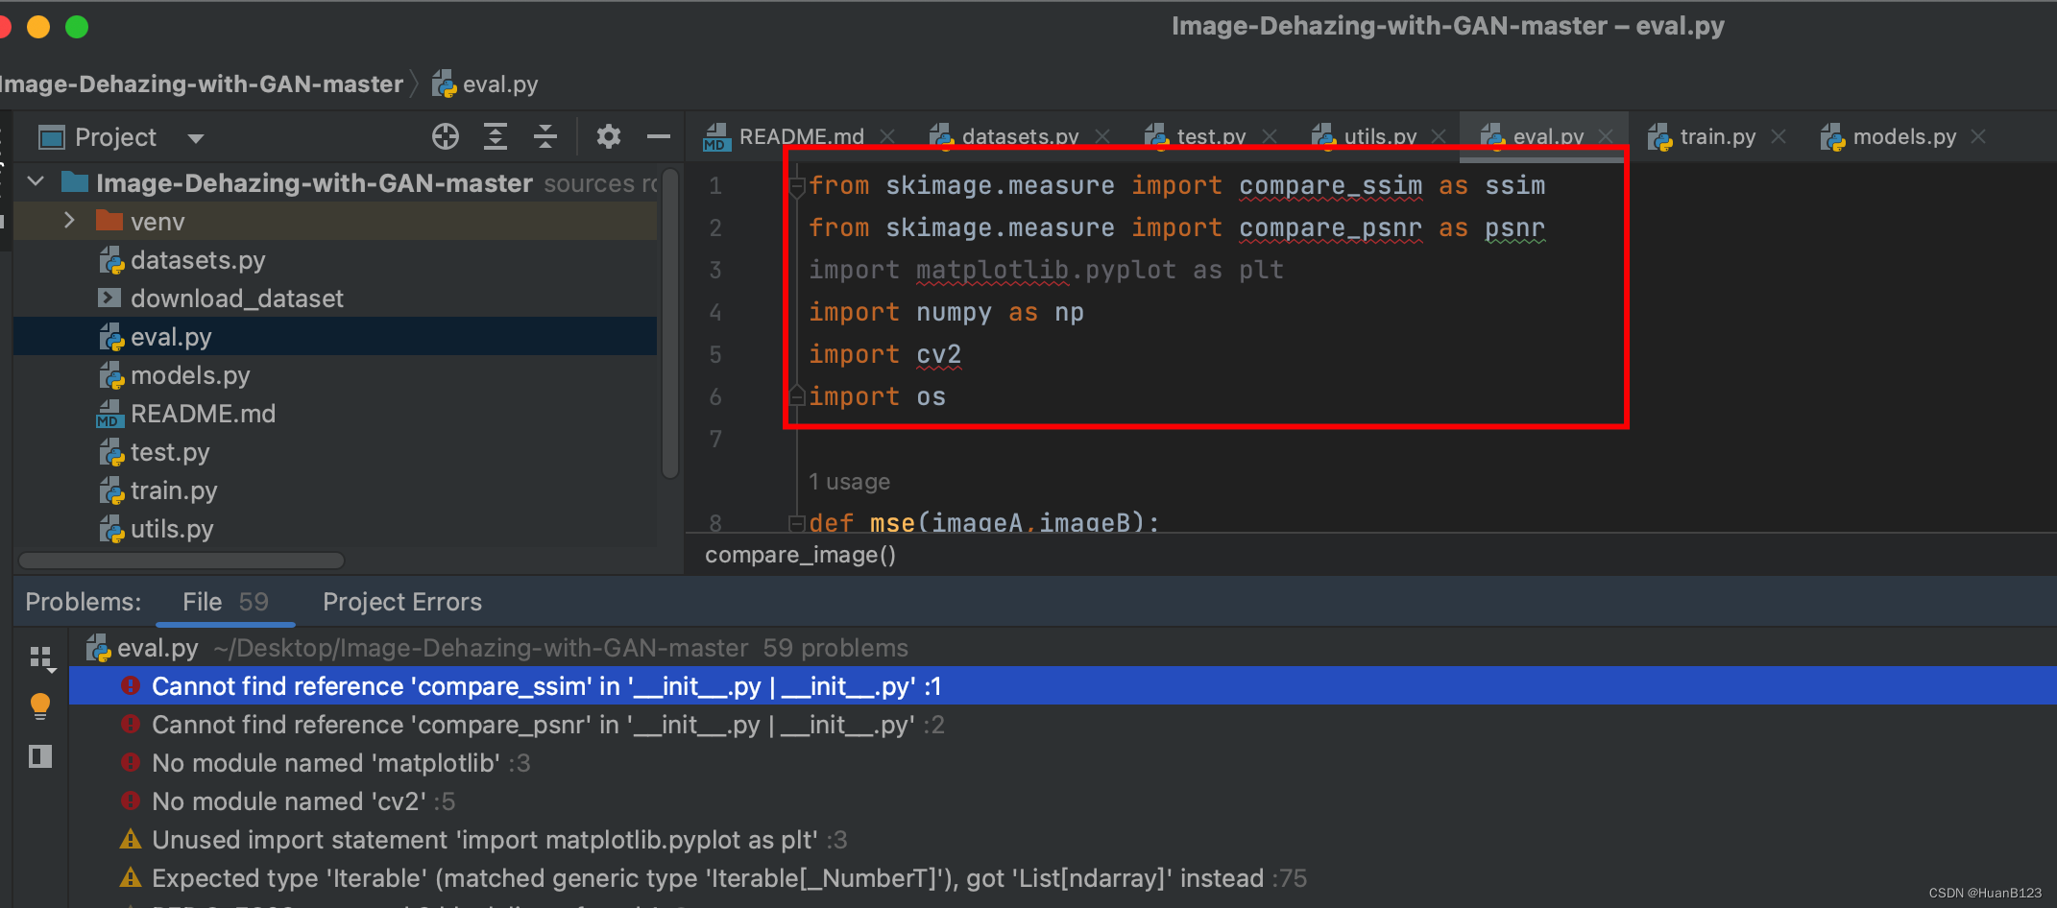Toggle the editor preview panel icon in Problems
The width and height of the screenshot is (2057, 908).
[x=40, y=756]
